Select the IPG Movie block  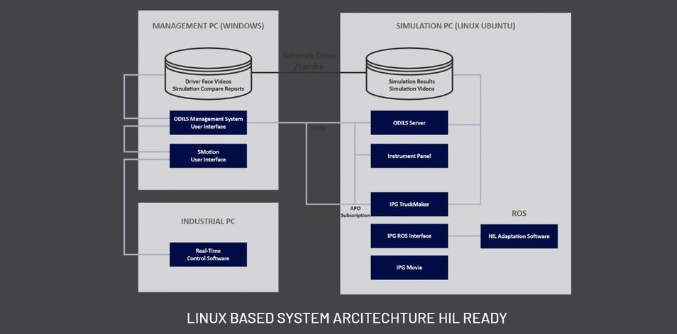tap(409, 267)
